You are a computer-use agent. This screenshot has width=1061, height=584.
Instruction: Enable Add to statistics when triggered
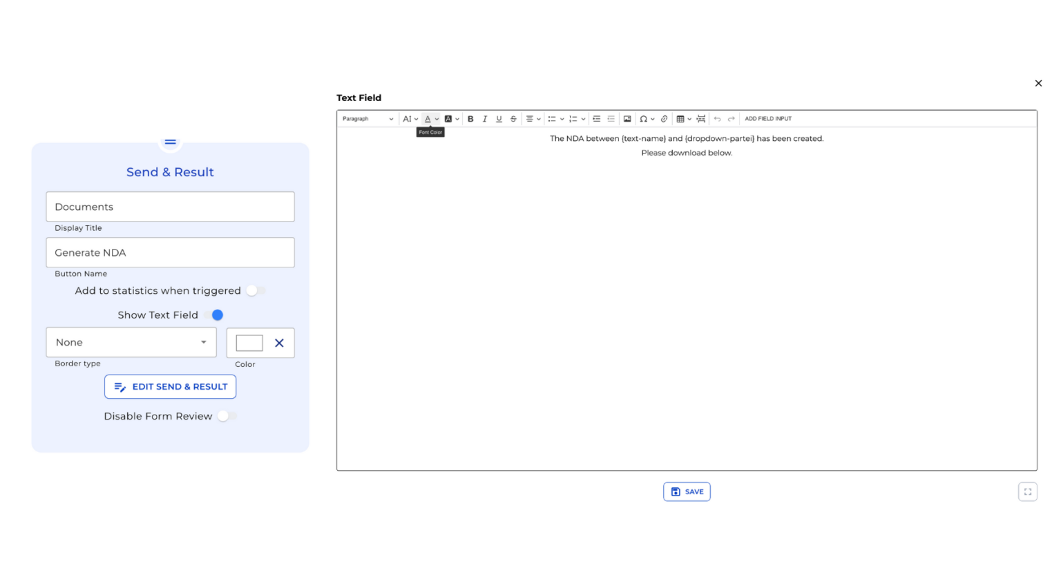(x=256, y=291)
